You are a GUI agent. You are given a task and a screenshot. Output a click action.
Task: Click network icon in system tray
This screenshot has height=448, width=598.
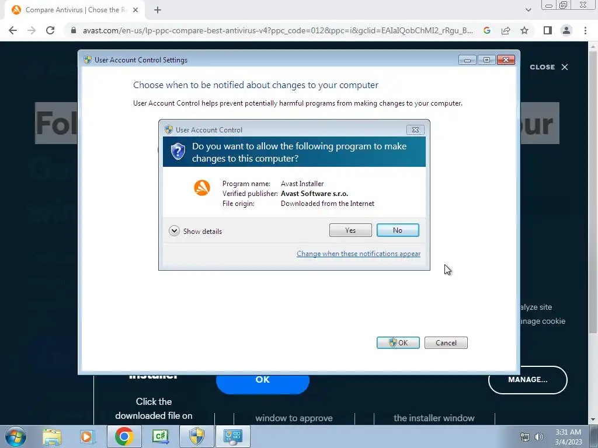[x=525, y=437]
